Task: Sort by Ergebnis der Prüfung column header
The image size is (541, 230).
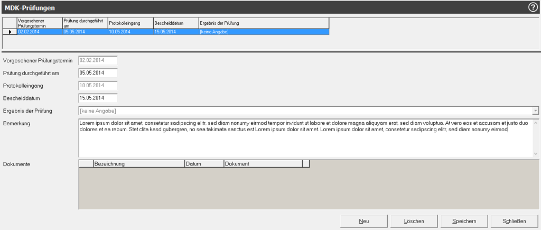Action: coord(263,23)
